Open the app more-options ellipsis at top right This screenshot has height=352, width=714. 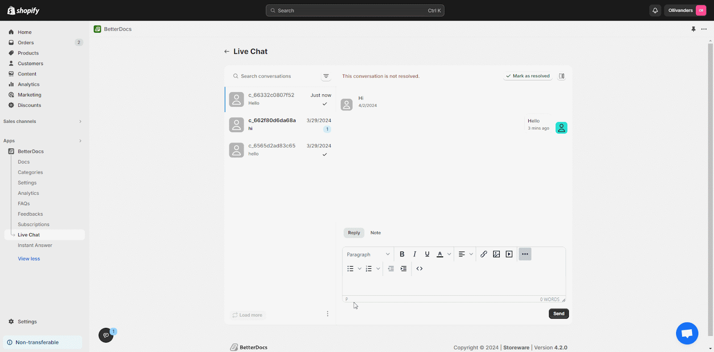coord(704,29)
